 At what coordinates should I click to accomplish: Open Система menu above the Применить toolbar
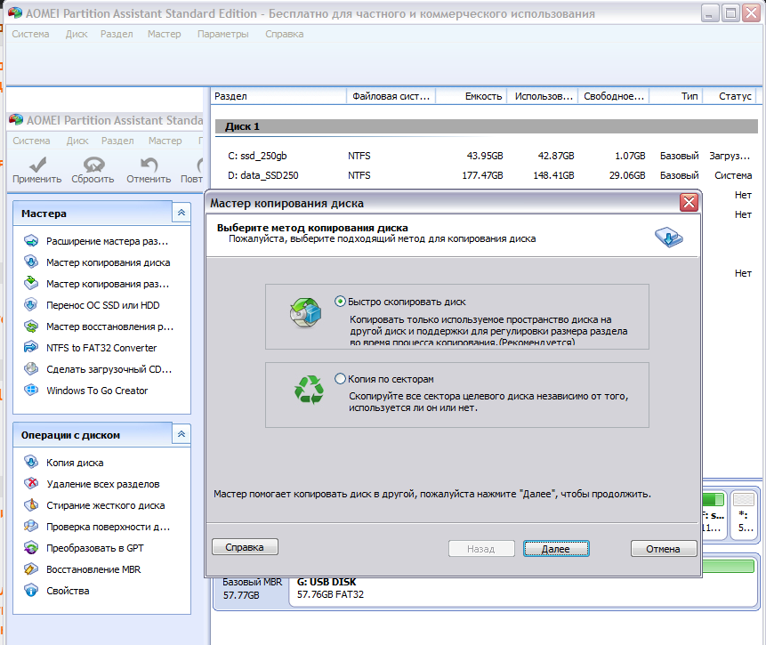(x=31, y=141)
